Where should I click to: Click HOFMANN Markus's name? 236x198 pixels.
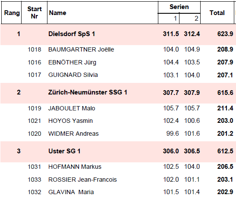pyautogui.click(x=75, y=167)
